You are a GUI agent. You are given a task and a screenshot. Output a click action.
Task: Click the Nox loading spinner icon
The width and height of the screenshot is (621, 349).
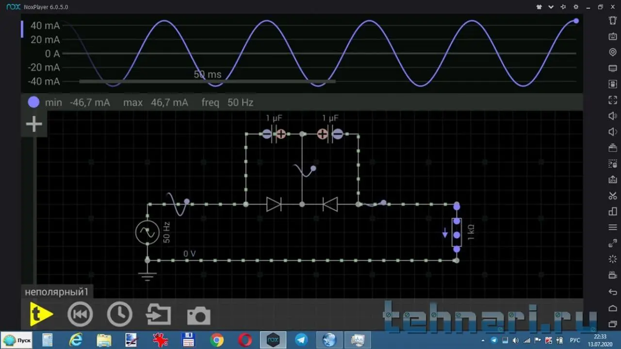(613, 259)
